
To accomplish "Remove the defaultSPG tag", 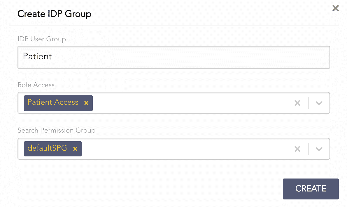I will pos(75,149).
